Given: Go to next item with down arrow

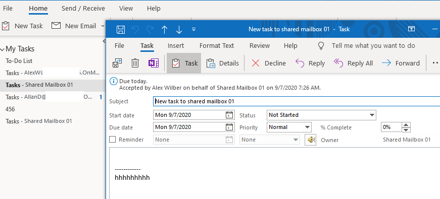Looking at the screenshot, I should (x=179, y=29).
